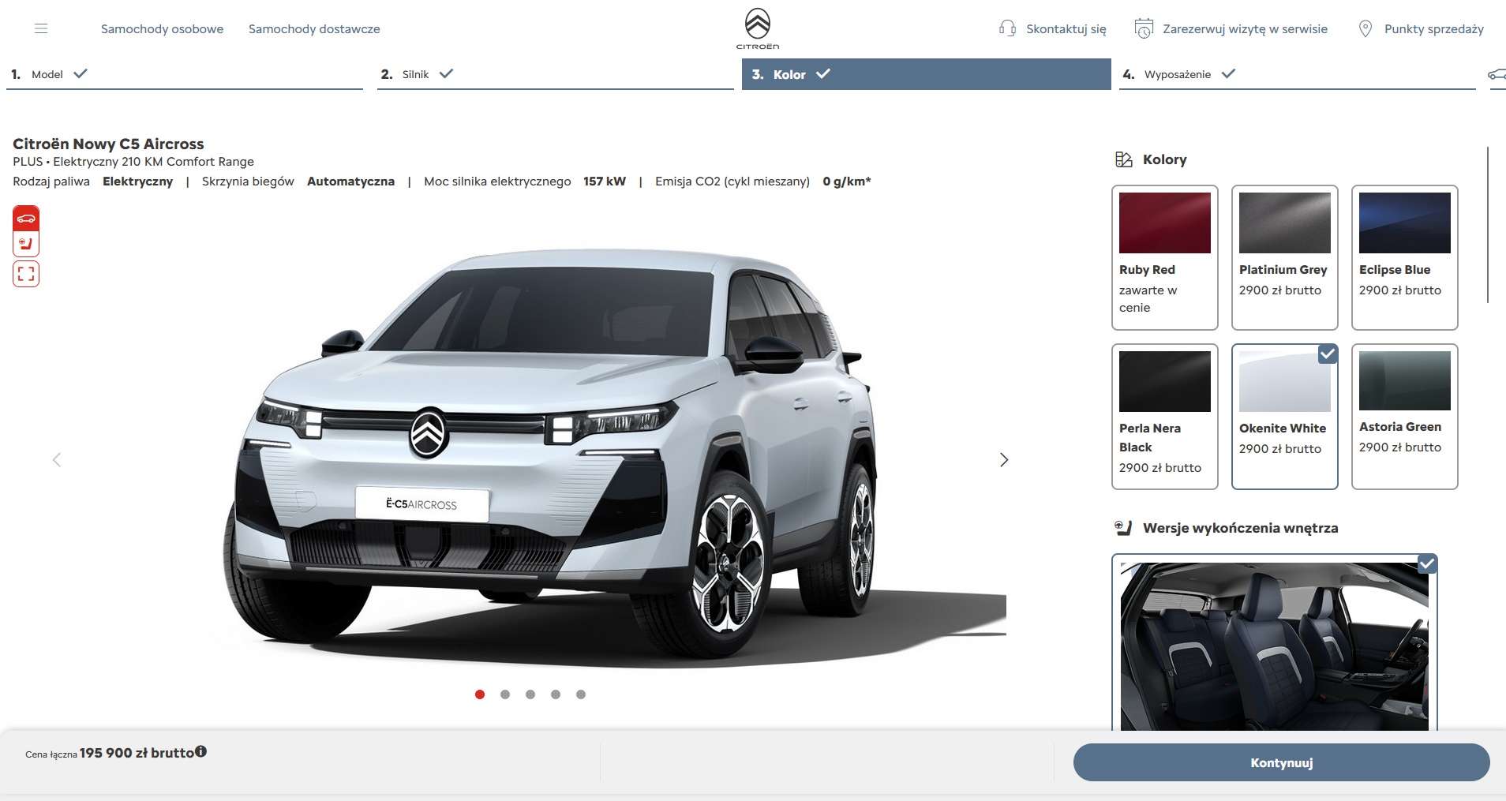Click the Automatyczna gearbox value
The height and width of the screenshot is (801, 1506).
click(350, 182)
